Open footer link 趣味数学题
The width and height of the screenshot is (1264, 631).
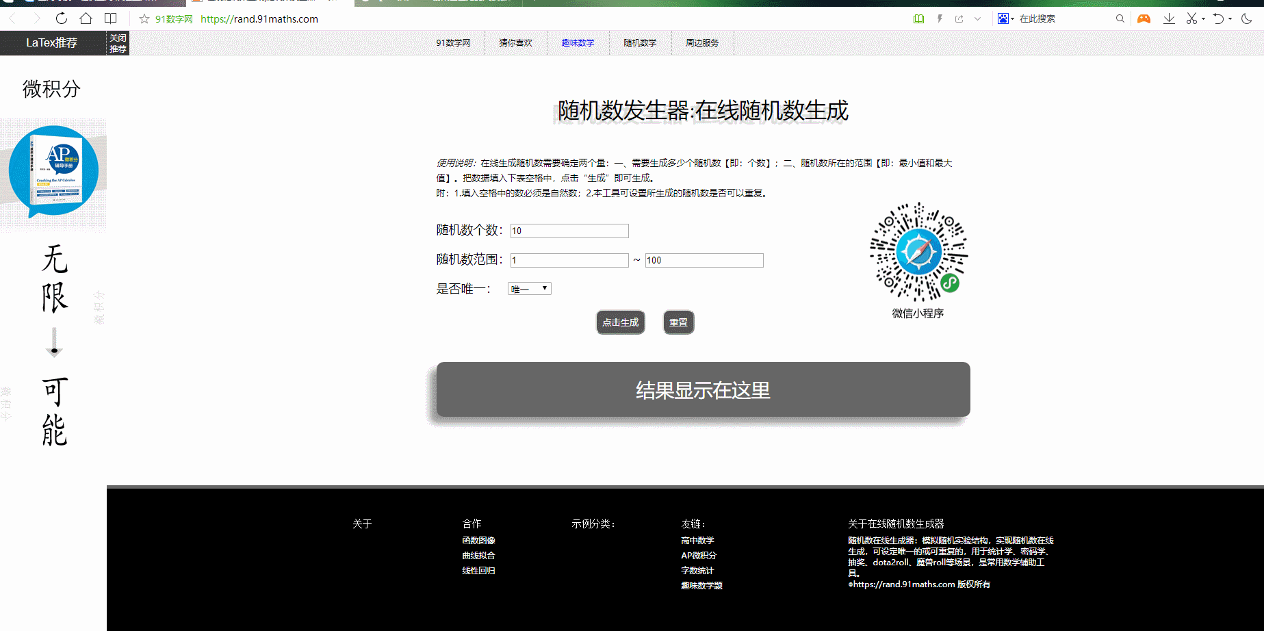701,585
